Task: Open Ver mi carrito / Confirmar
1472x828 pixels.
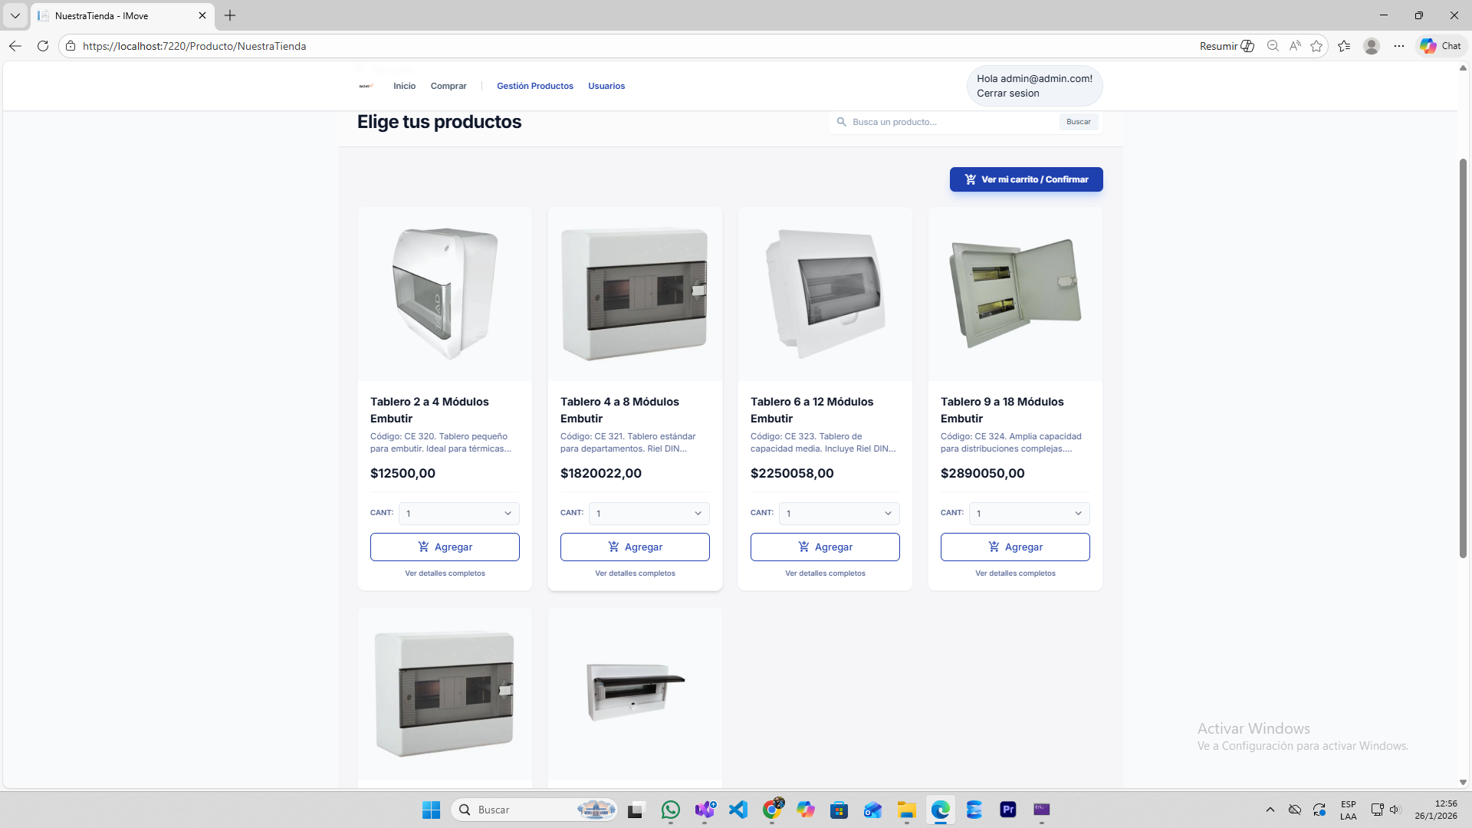Action: coord(1026,179)
